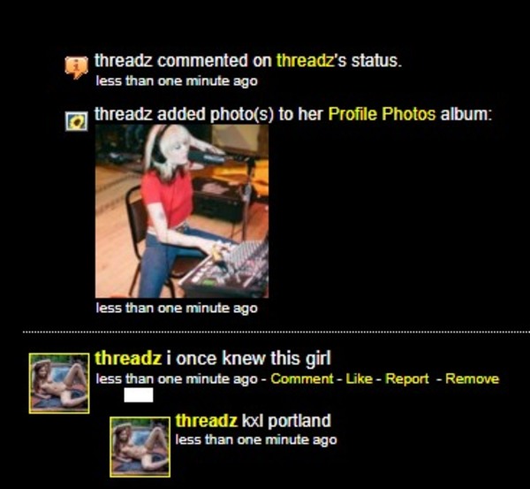Click the white box below the status

pos(139,395)
